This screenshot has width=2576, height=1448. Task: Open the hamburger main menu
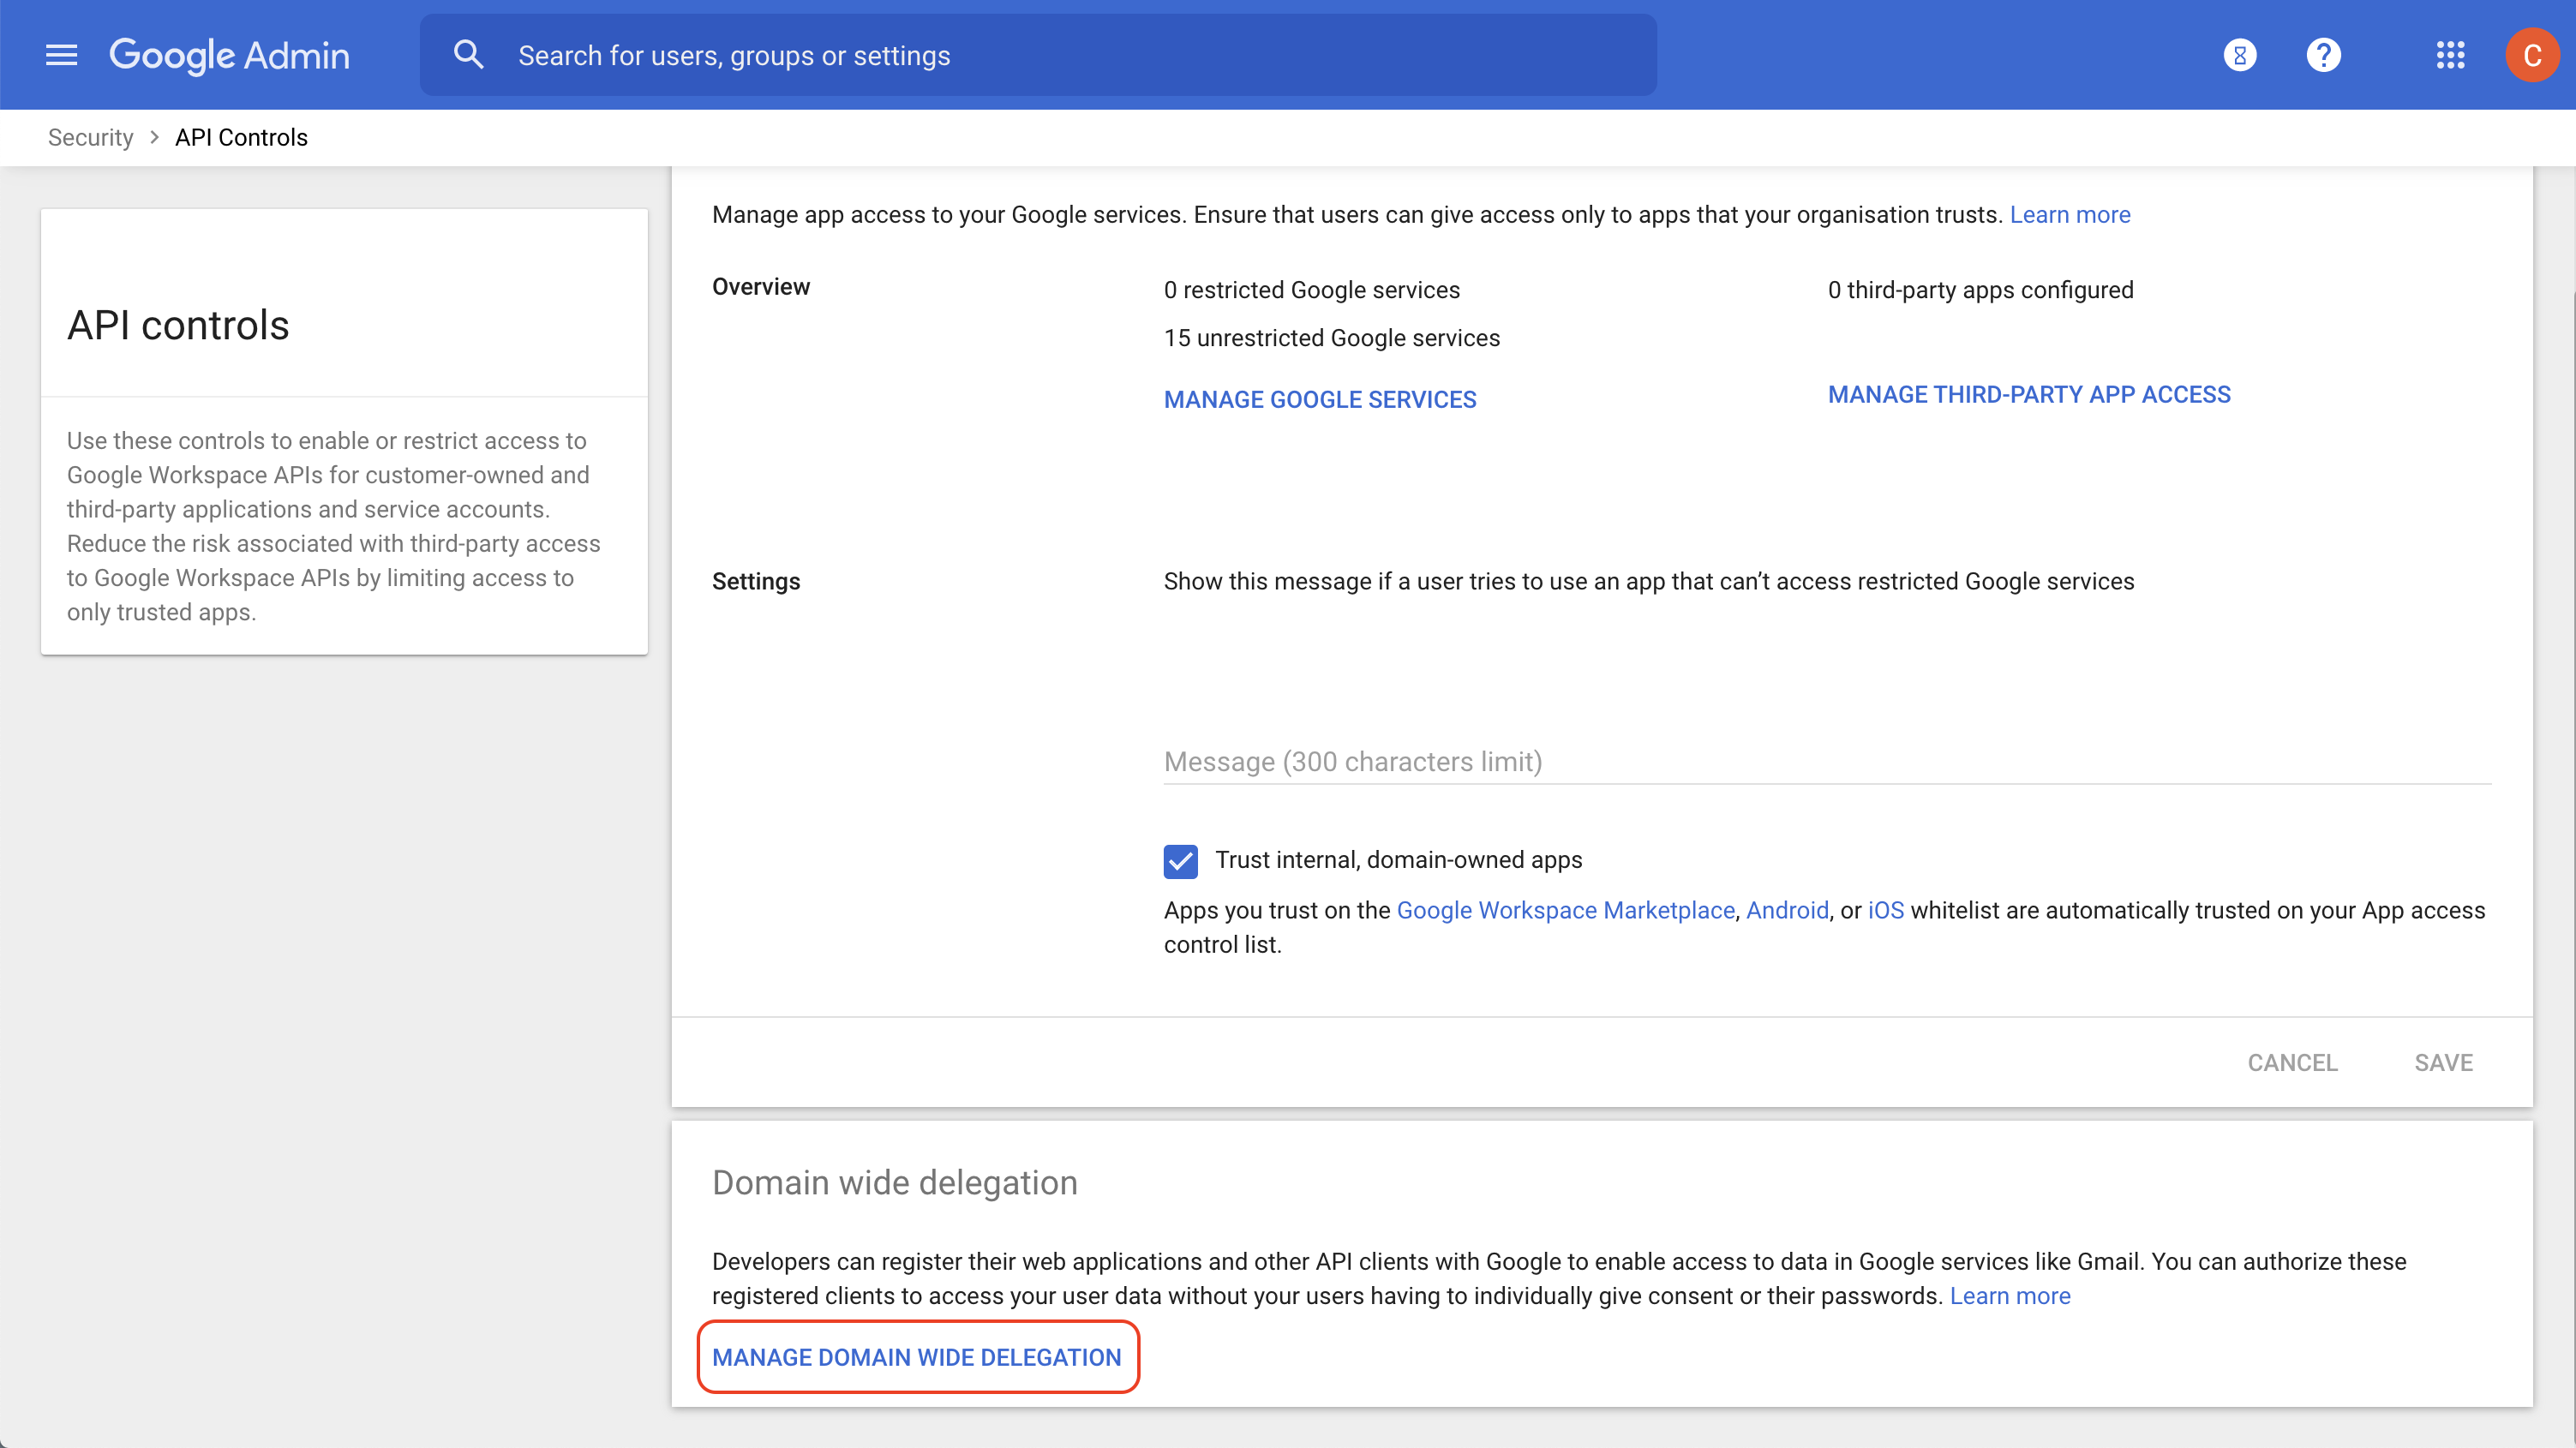coord(61,55)
